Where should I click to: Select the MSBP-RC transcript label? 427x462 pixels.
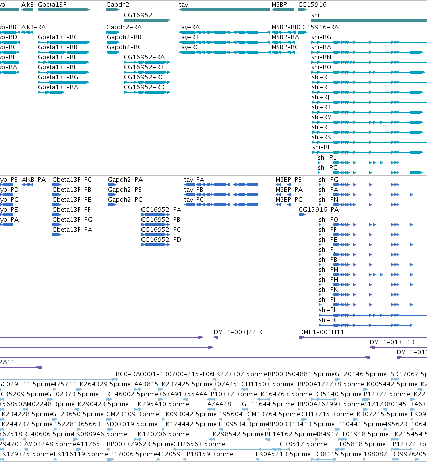click(285, 47)
